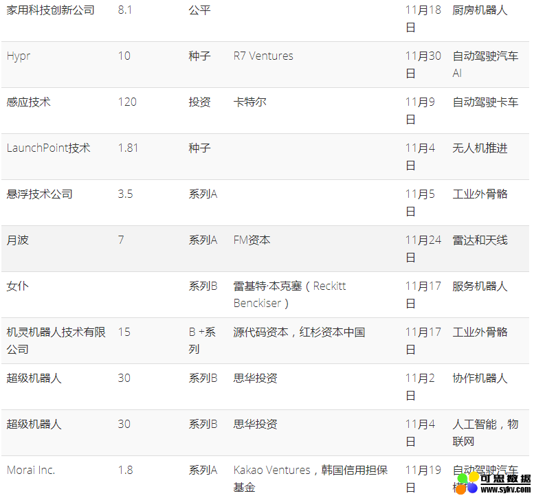Click 种子 in the LaunchPoint row
The width and height of the screenshot is (534, 498).
coord(199,148)
